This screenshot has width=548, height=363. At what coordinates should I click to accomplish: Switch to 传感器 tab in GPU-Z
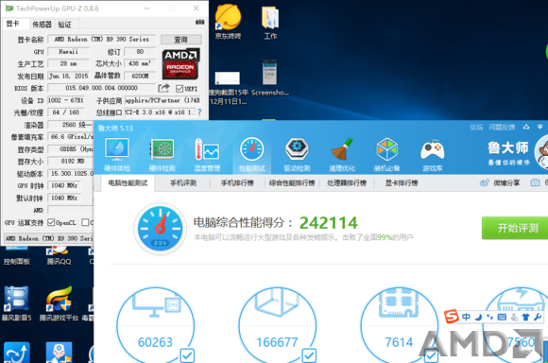[42, 25]
